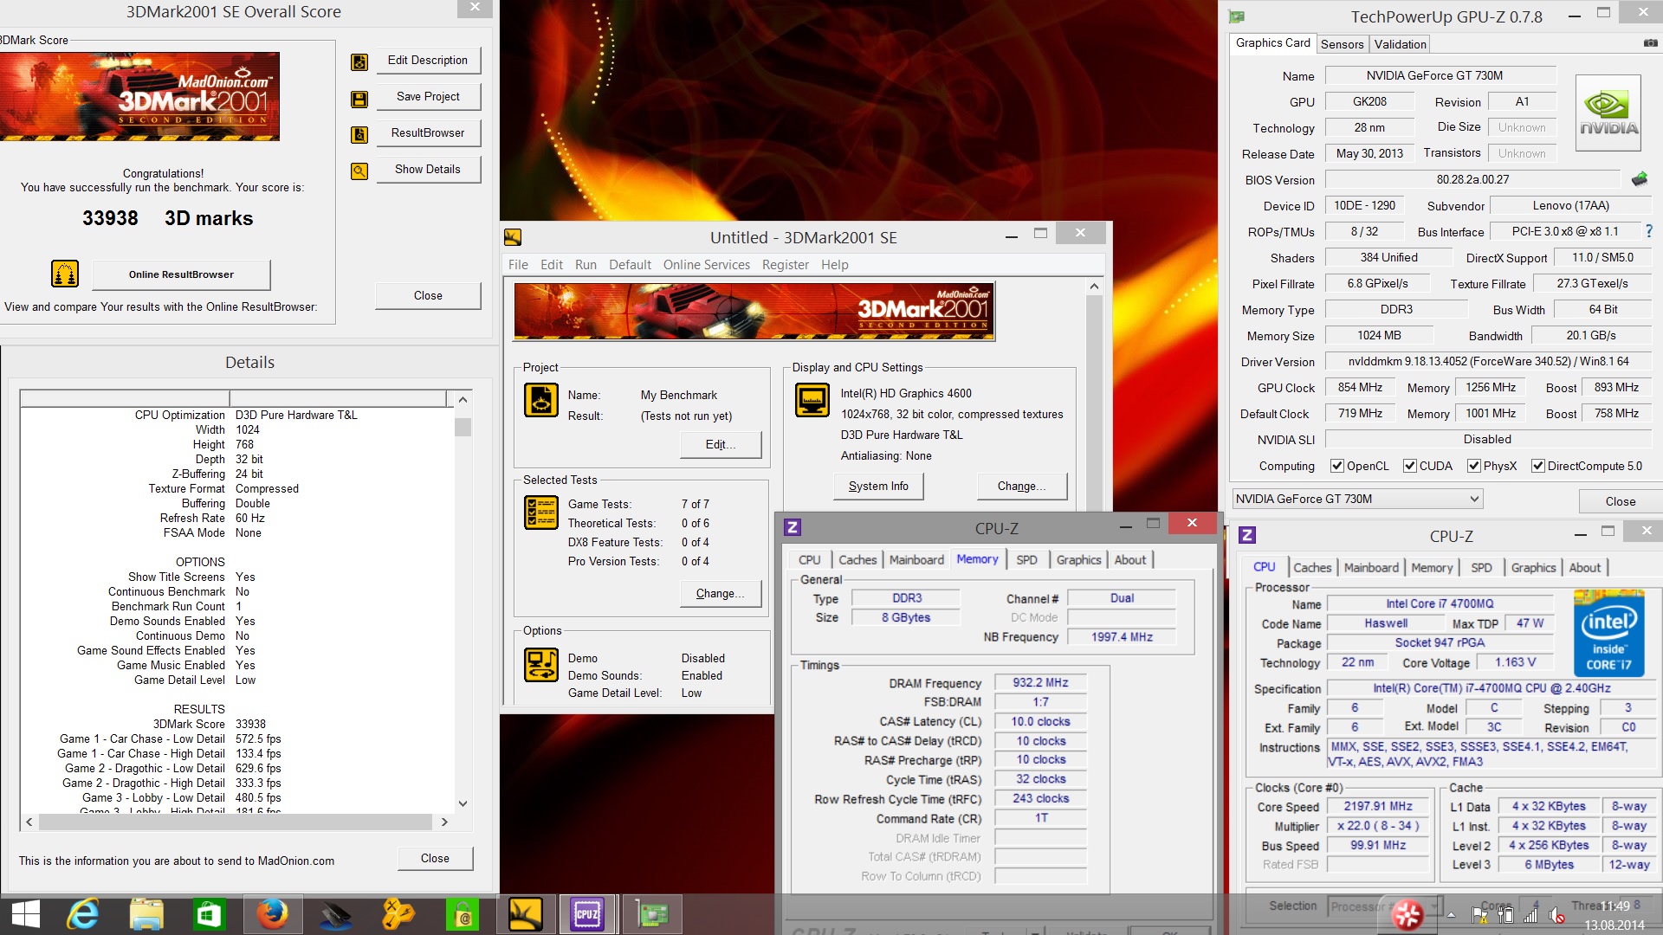The height and width of the screenshot is (935, 1663).
Task: Open Internet Explorer from the taskbar
Action: point(84,914)
